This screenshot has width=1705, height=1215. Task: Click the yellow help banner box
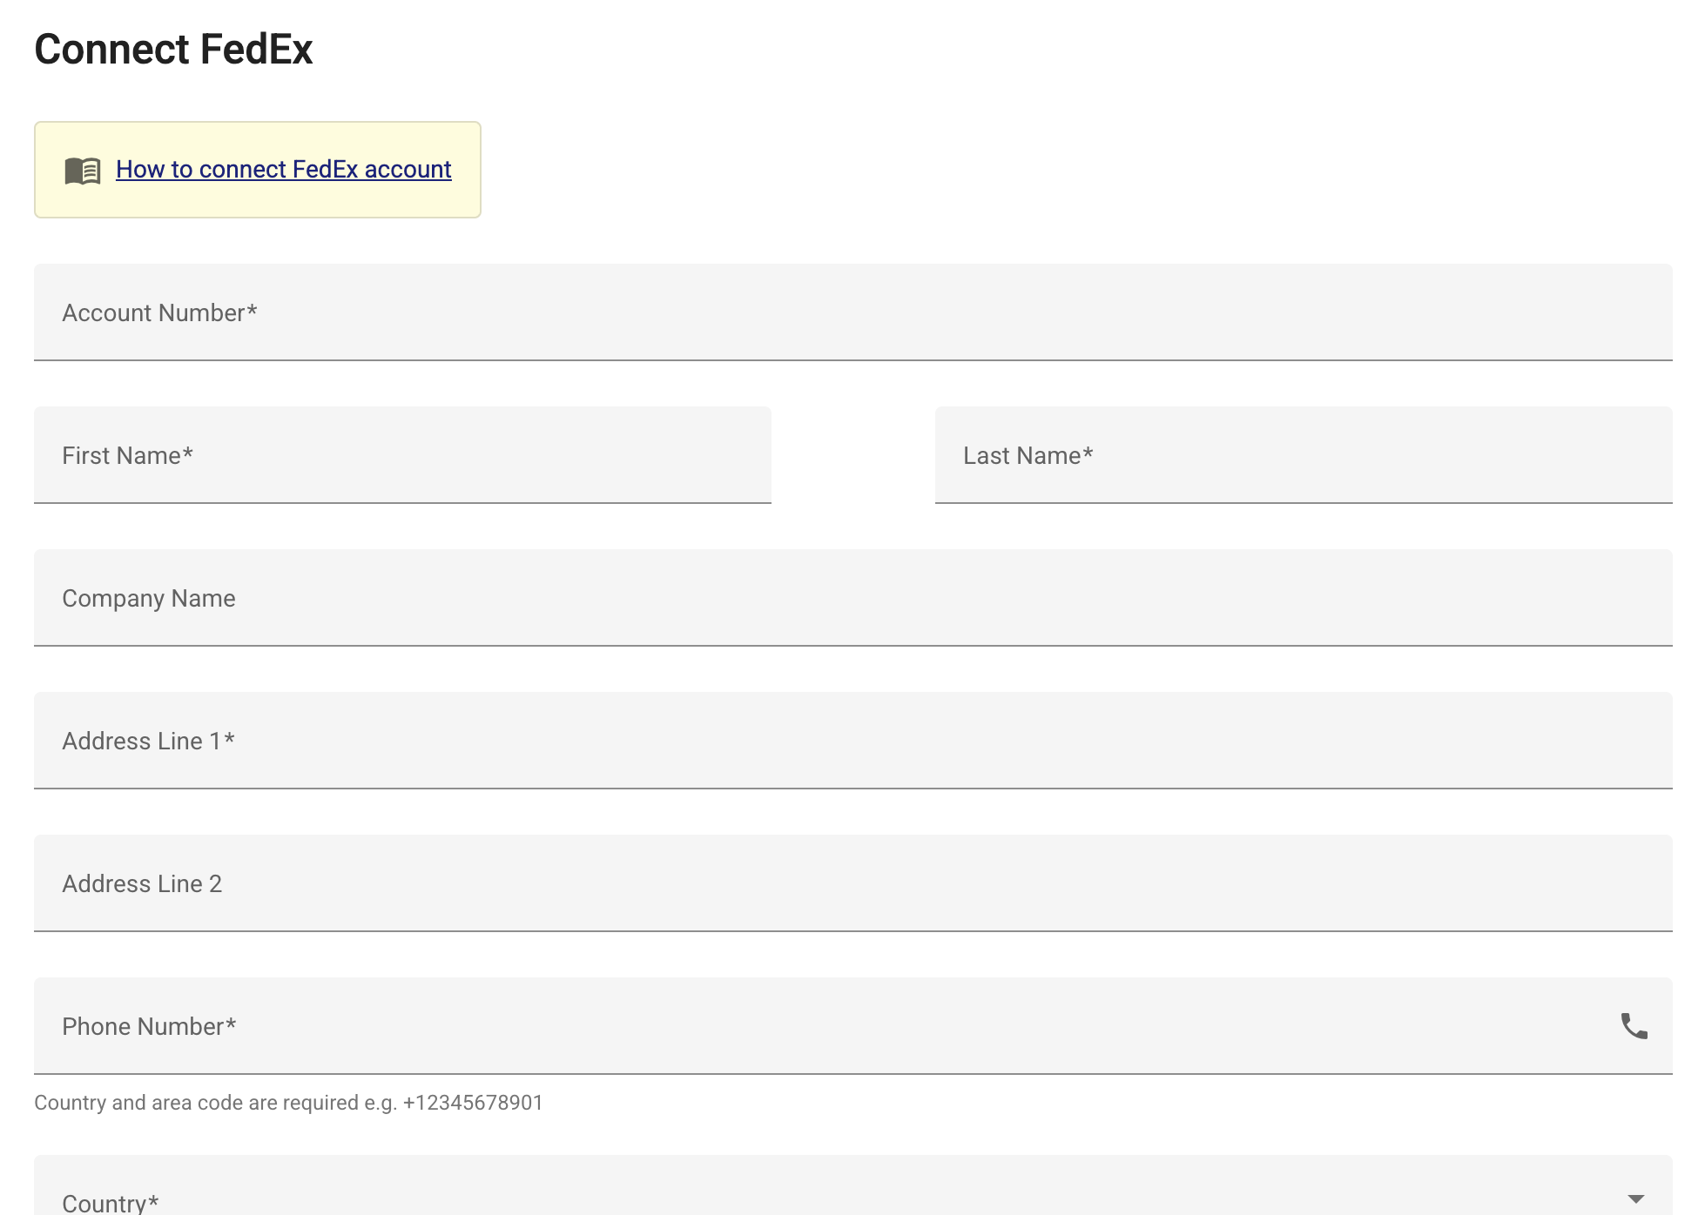coord(258,170)
